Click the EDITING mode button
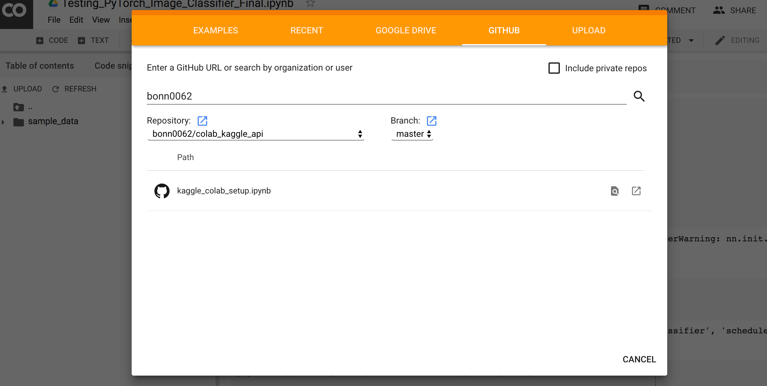The height and width of the screenshot is (386, 767). (737, 40)
